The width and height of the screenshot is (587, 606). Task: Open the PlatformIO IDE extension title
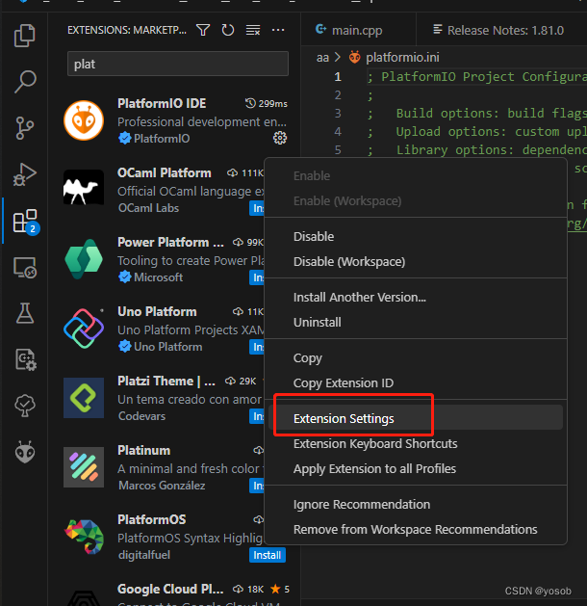[x=162, y=103]
